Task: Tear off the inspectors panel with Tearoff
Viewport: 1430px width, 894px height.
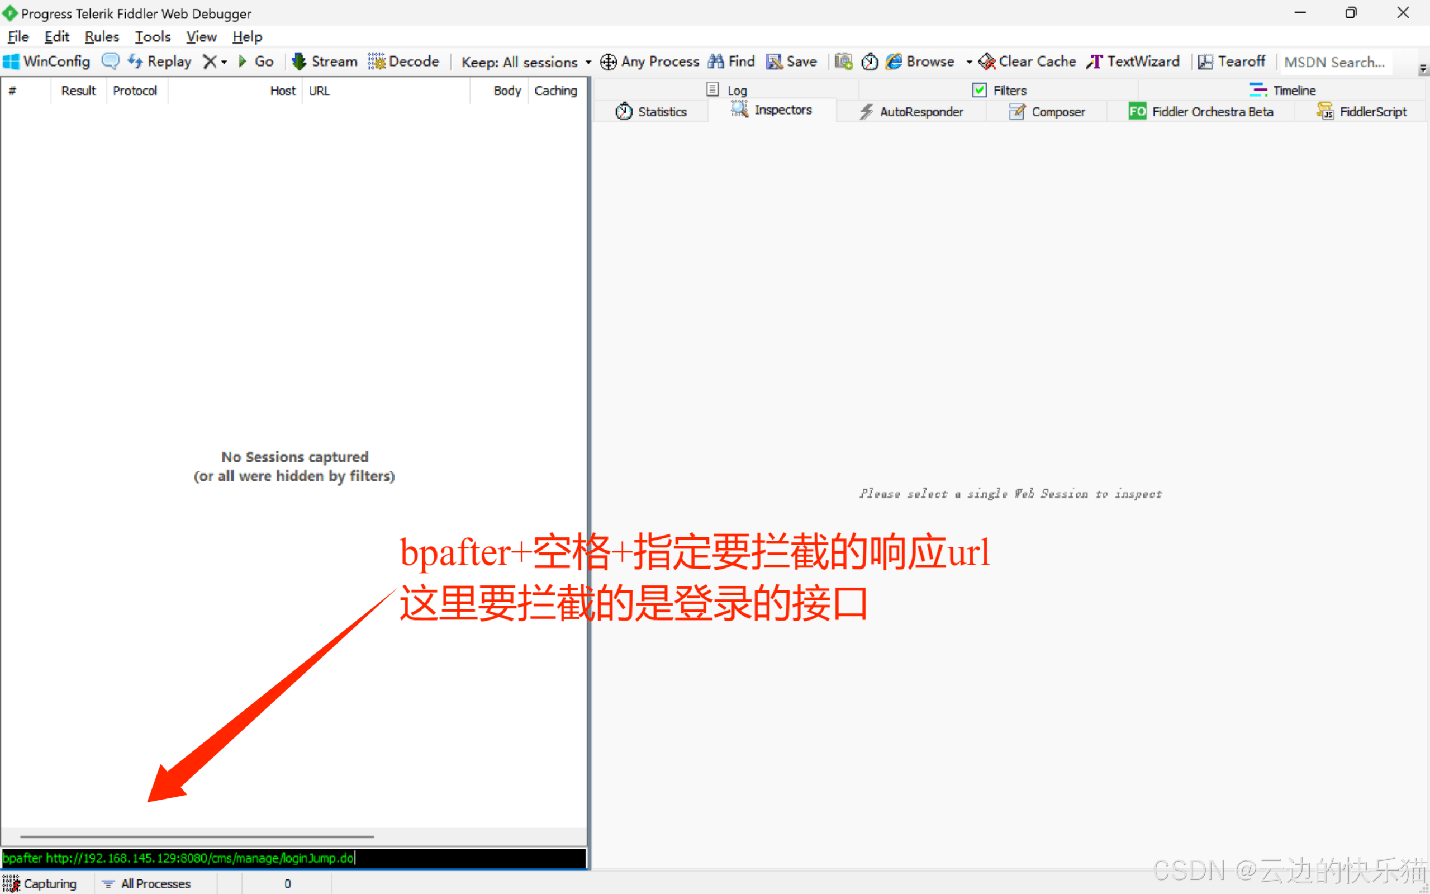Action: point(1232,62)
